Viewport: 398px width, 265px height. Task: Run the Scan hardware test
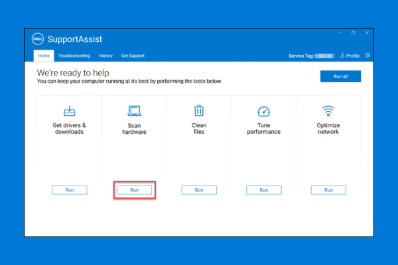[134, 190]
